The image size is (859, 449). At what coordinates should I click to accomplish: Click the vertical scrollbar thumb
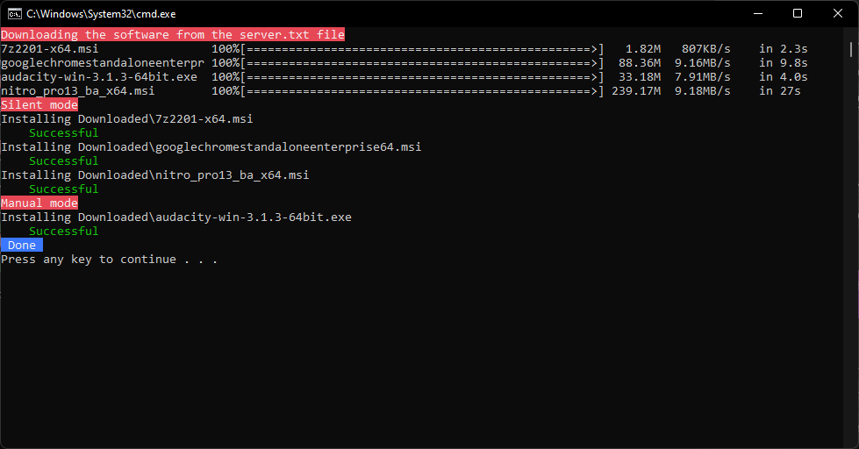coord(851,49)
